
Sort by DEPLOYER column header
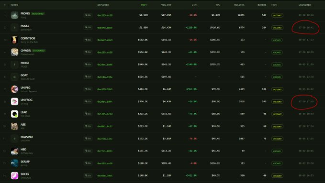pyautogui.click(x=103, y=5)
